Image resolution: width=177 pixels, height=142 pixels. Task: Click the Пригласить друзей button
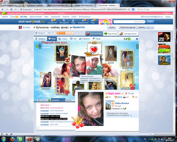[128, 27]
